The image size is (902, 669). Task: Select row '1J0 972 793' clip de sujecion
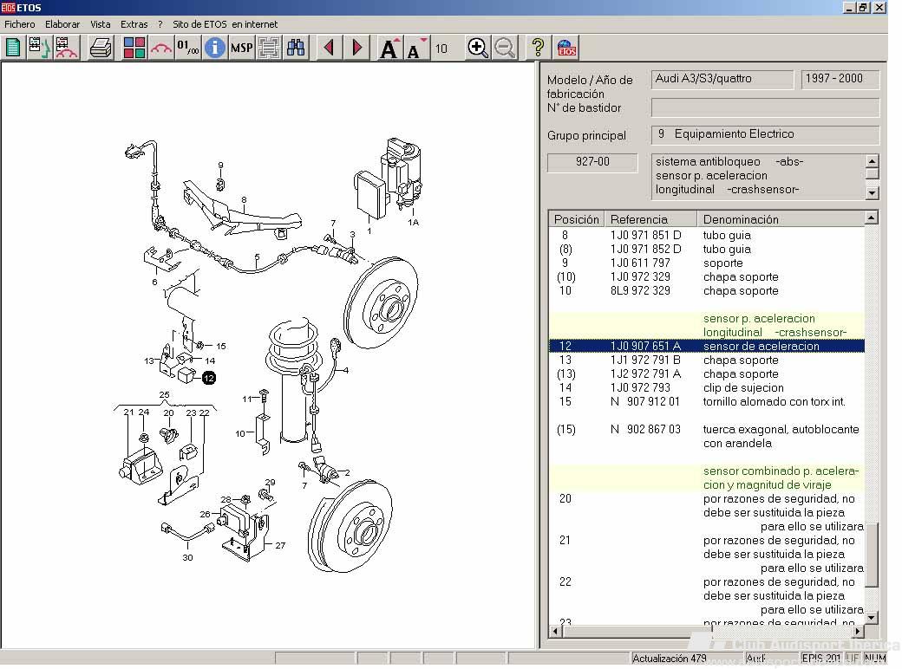click(x=706, y=387)
